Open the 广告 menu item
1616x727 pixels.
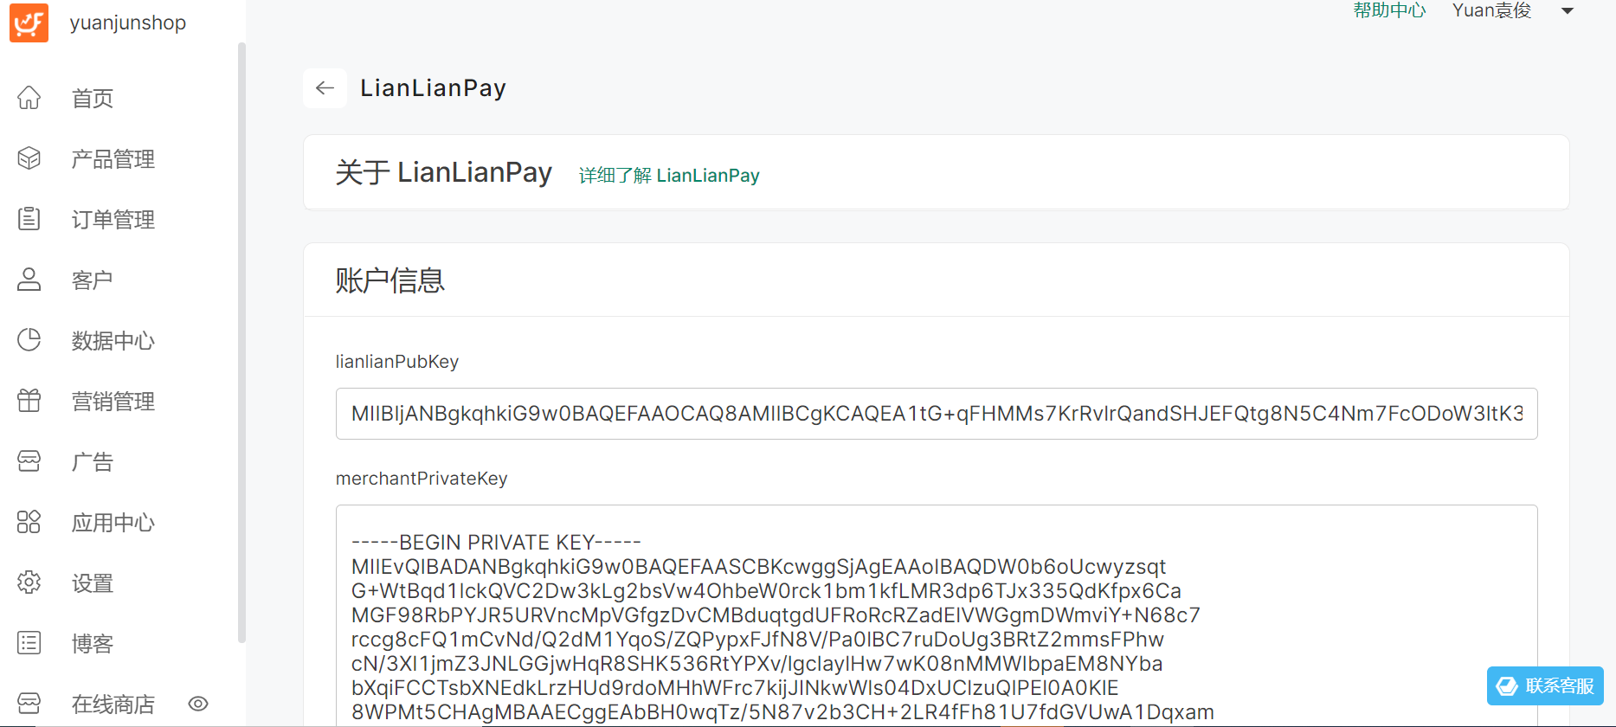tap(93, 461)
